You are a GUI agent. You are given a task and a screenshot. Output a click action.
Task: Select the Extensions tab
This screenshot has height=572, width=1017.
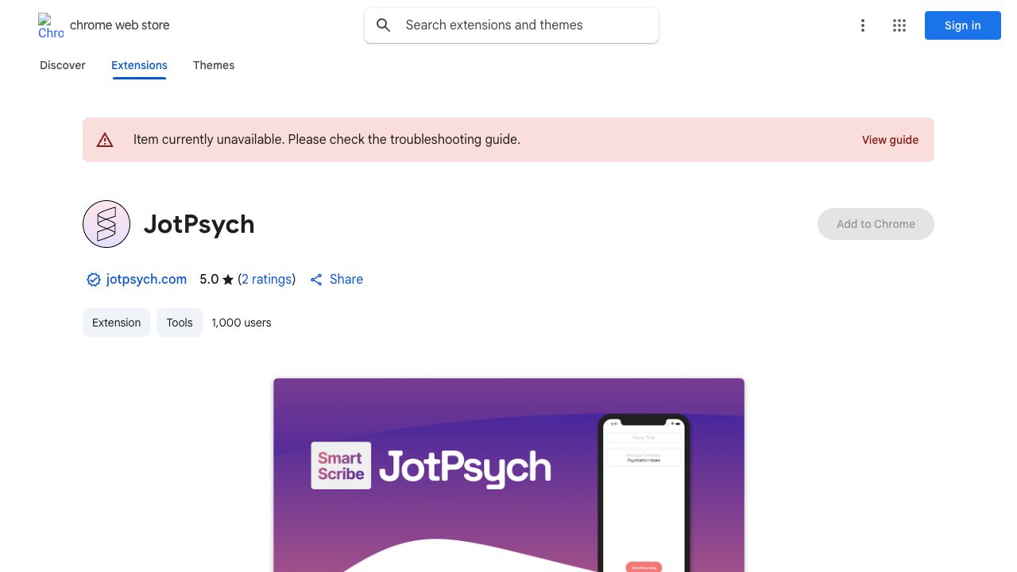139,65
